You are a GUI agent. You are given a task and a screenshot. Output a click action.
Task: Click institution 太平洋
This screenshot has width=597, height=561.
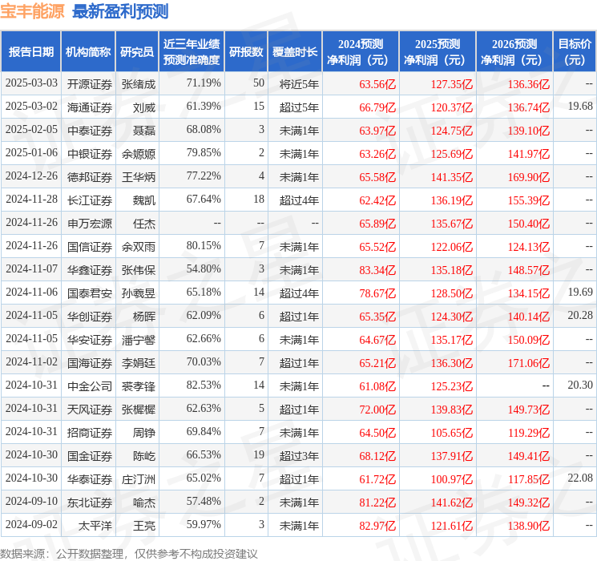(95, 526)
